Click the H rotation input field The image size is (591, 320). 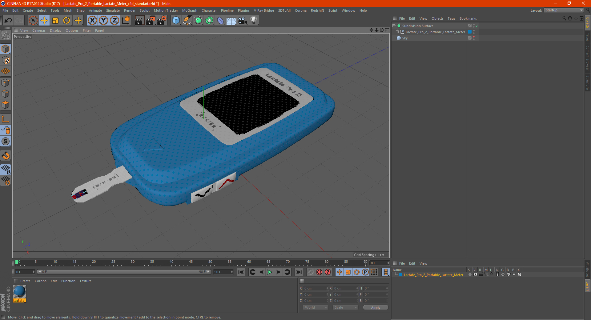pos(376,288)
